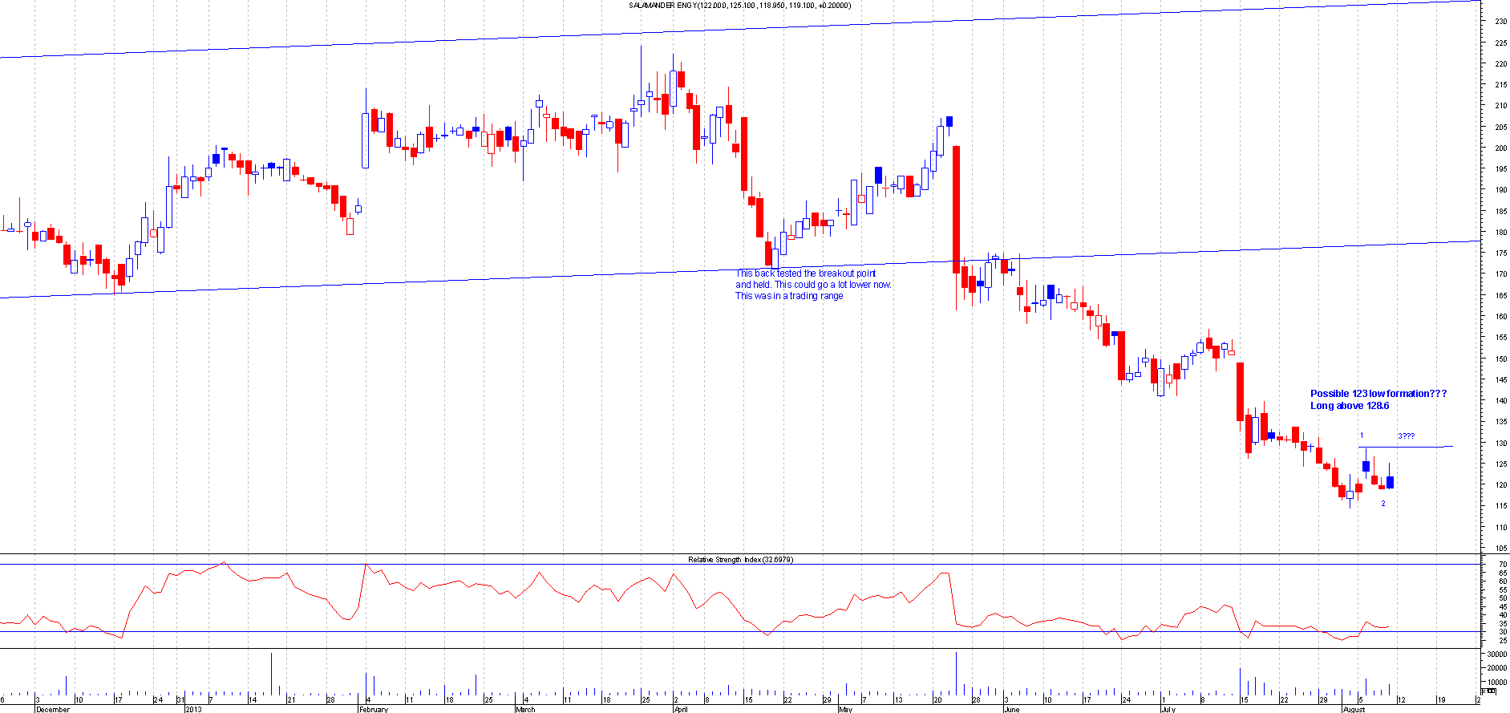Click the x100 volume scale box
This screenshot has height=713, width=1510.
(1488, 691)
